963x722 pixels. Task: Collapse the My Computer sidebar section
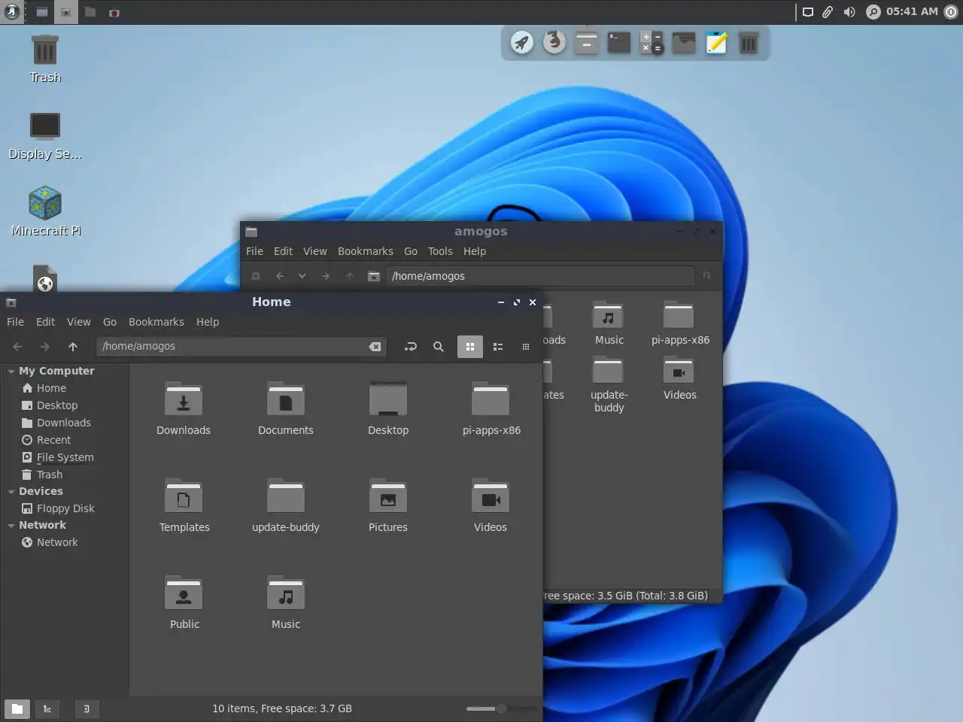(x=11, y=372)
